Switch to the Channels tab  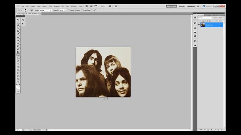(207, 15)
